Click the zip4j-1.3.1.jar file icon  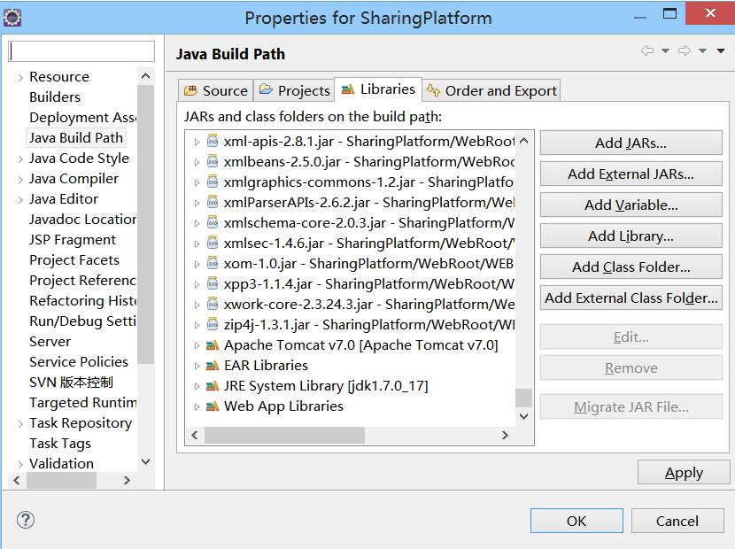pyautogui.click(x=213, y=324)
